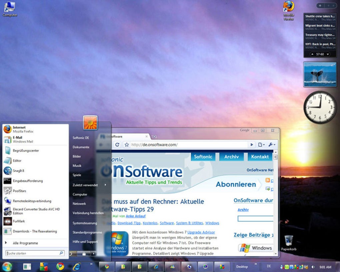
Task: Open Bilder in the Start menu
Action: point(77,156)
